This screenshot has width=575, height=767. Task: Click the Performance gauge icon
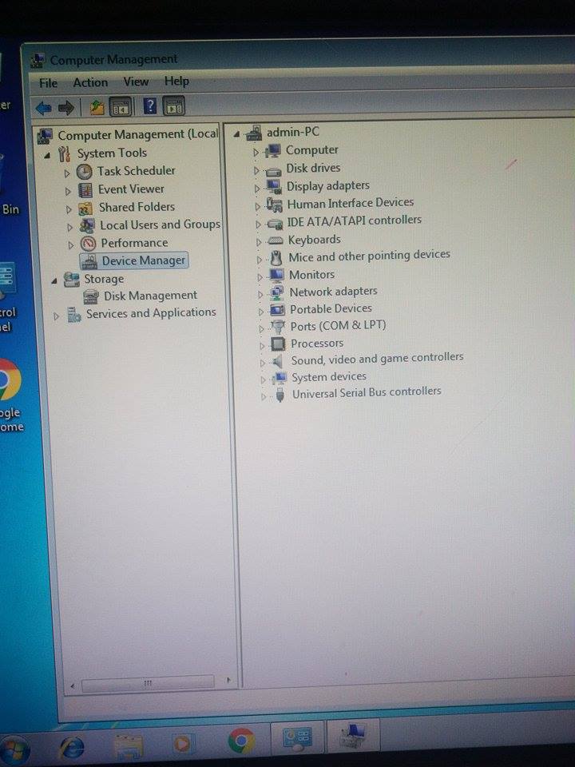tap(88, 243)
